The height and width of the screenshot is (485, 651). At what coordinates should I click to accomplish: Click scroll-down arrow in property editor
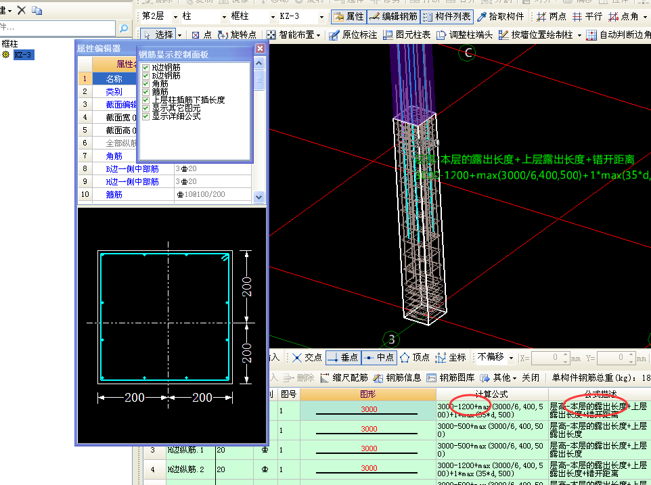point(258,197)
